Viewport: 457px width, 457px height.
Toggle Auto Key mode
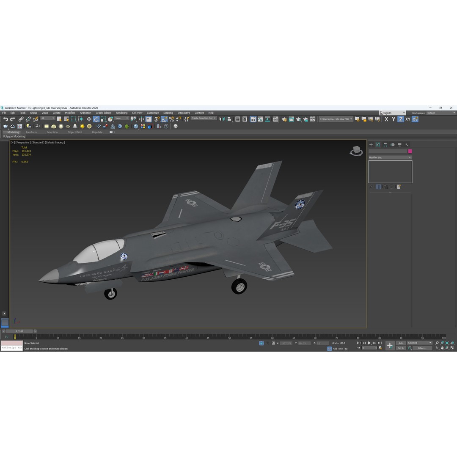point(401,343)
